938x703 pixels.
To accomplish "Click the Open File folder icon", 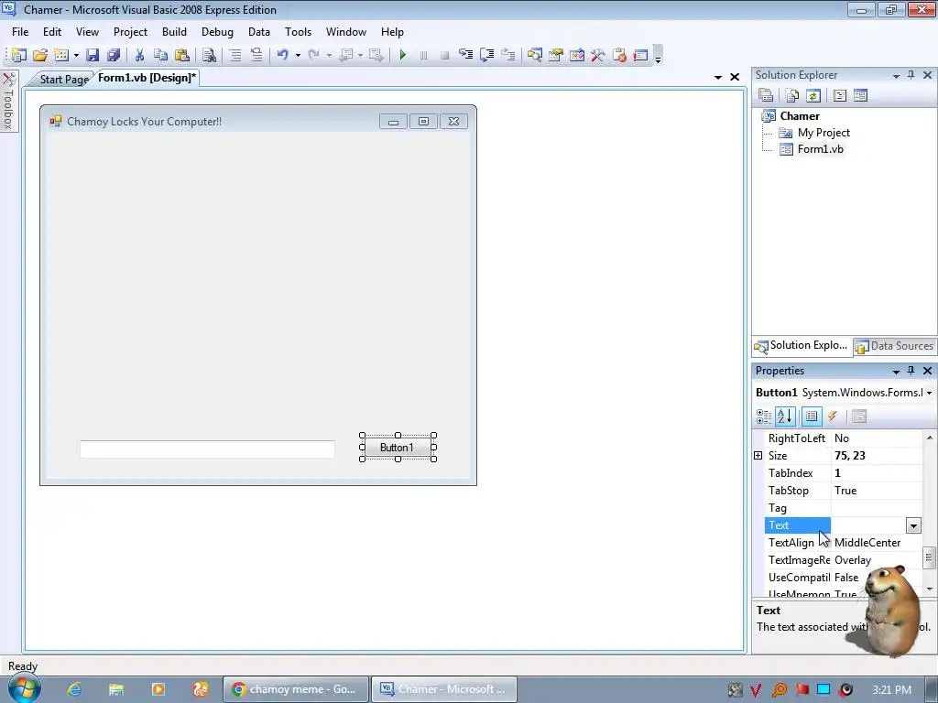I will point(40,55).
